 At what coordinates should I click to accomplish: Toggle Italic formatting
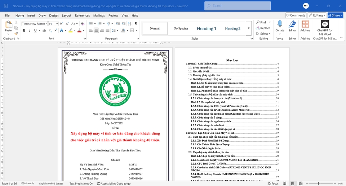pos(30,30)
